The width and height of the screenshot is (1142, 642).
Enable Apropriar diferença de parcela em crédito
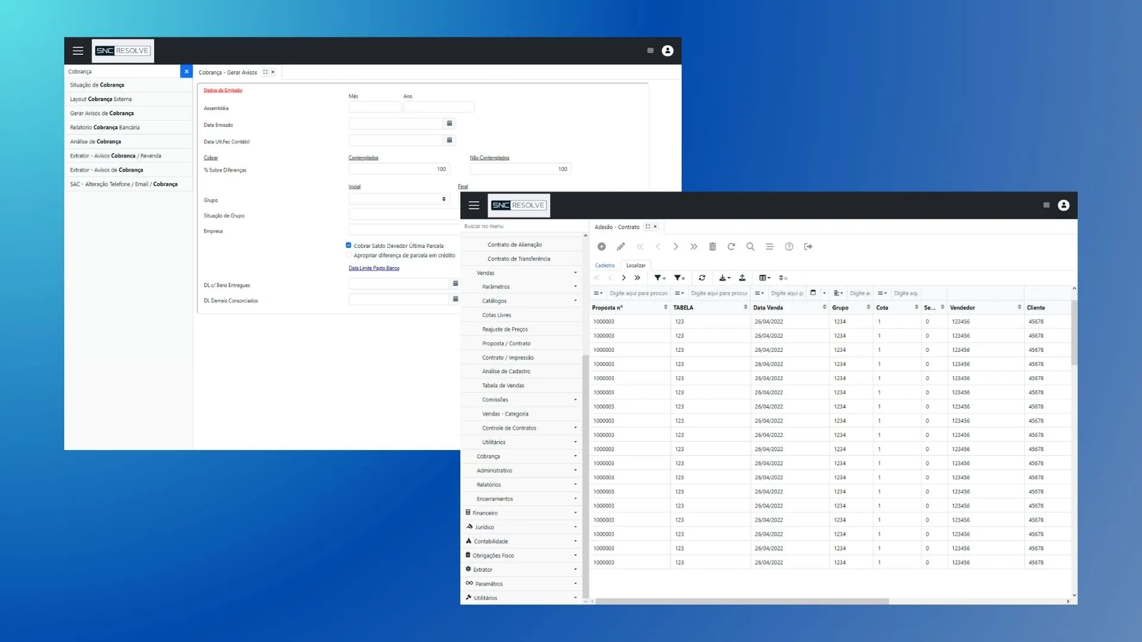click(349, 255)
